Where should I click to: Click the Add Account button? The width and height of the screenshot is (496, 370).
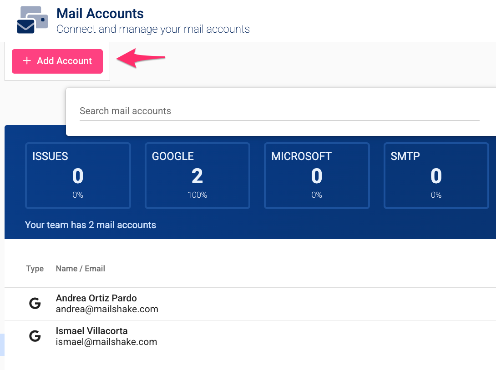click(57, 61)
